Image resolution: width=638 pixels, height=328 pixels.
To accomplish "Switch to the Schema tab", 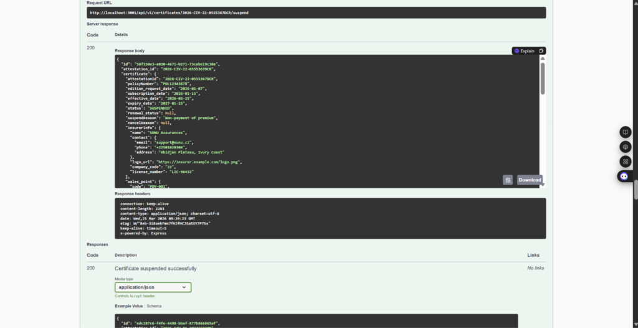I will click(154, 306).
